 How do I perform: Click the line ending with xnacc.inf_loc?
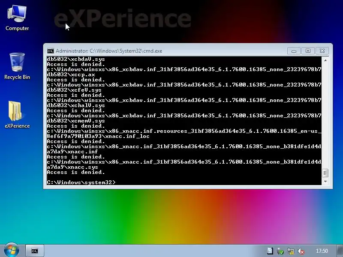tap(98, 136)
